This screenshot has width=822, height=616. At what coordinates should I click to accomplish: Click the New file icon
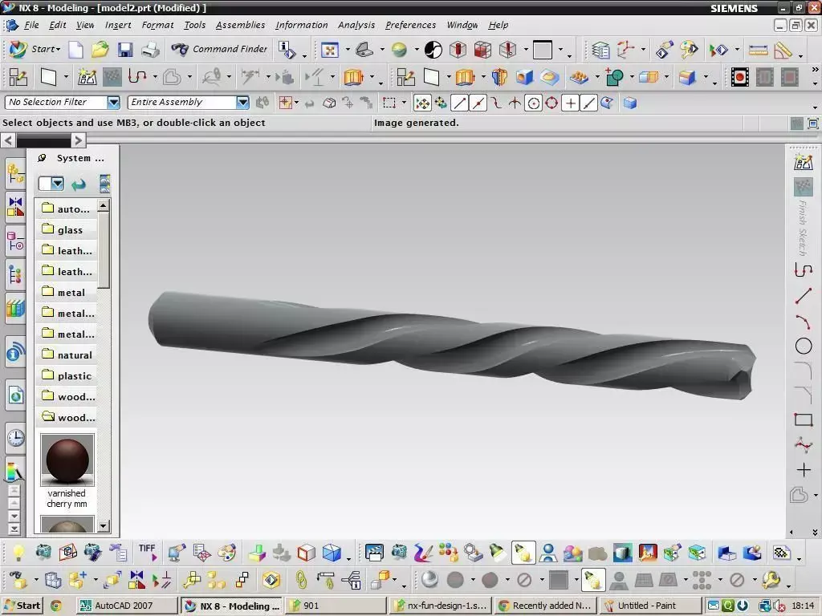[76, 50]
